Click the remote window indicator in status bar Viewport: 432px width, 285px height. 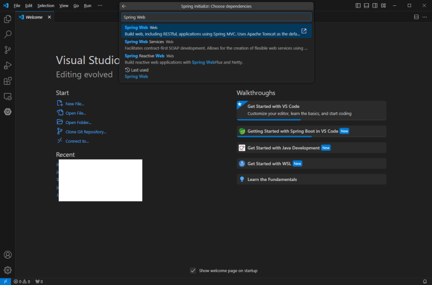(5, 281)
